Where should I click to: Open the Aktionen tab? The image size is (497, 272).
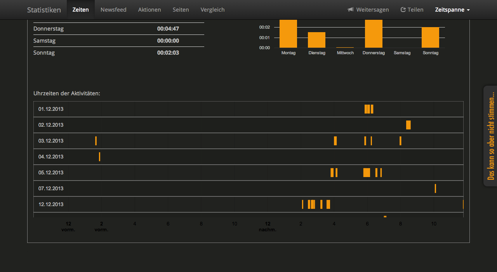(149, 10)
